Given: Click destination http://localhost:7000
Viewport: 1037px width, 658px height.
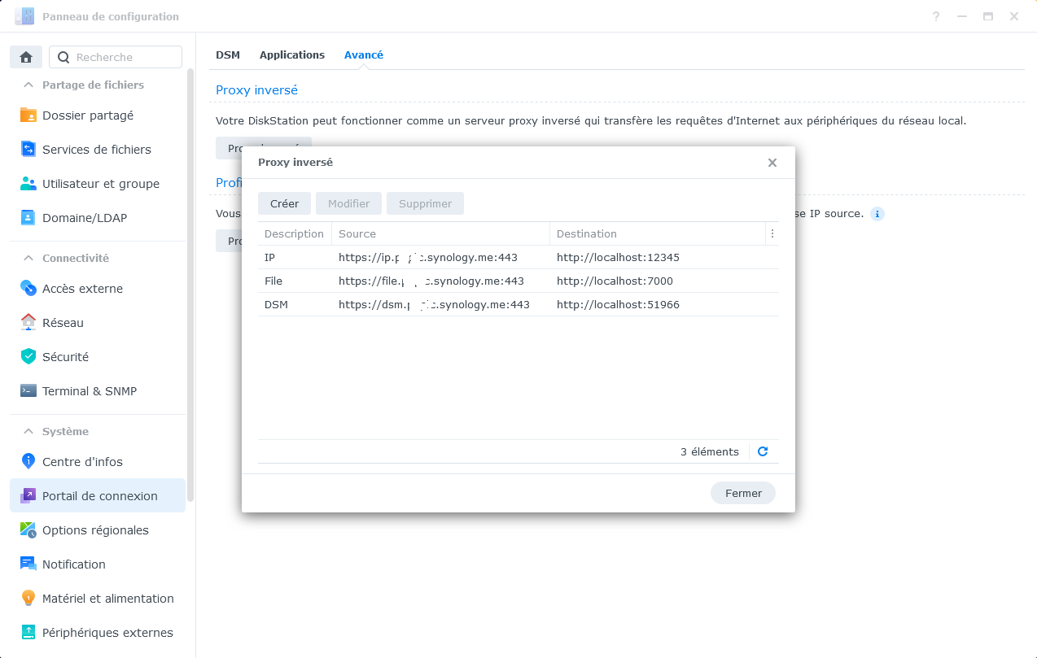Looking at the screenshot, I should click(615, 281).
